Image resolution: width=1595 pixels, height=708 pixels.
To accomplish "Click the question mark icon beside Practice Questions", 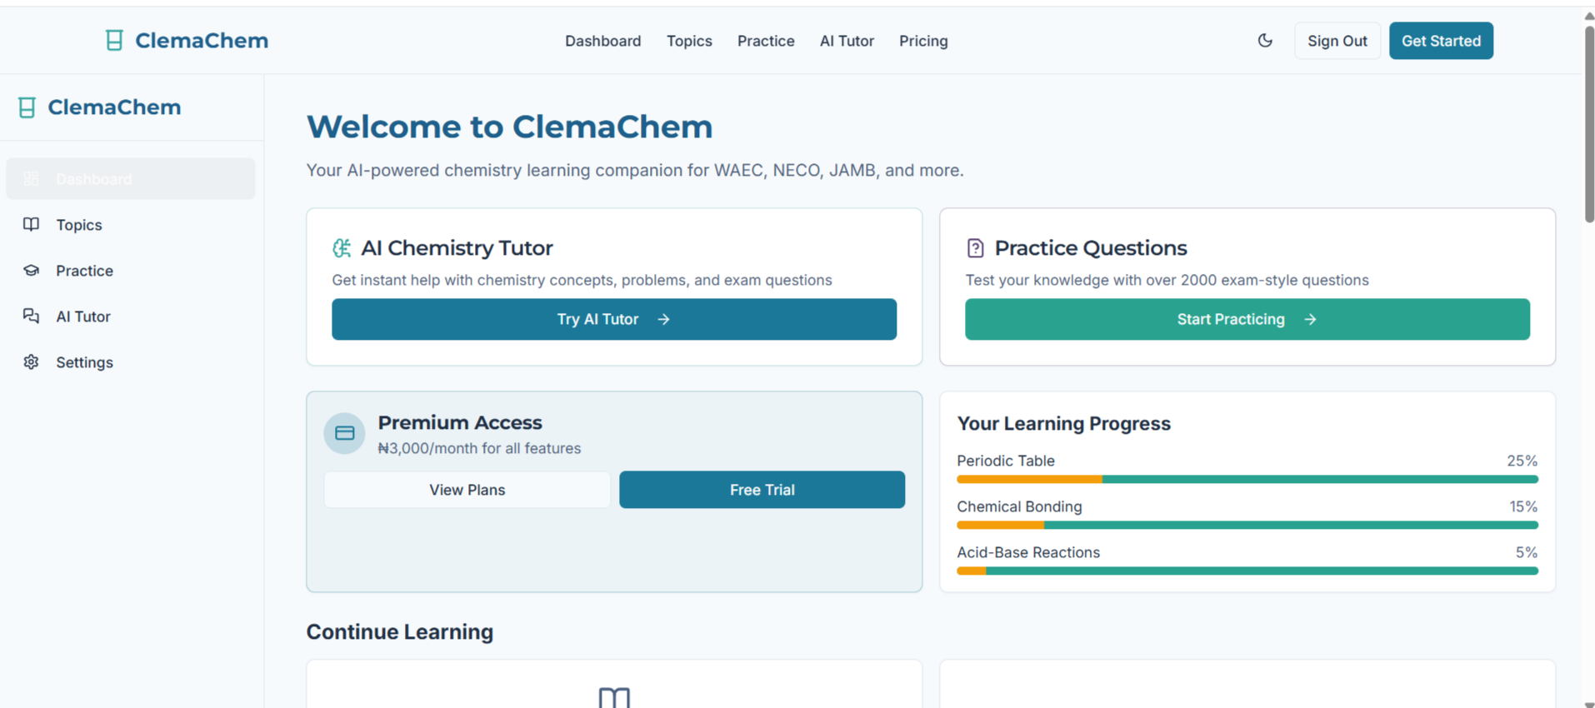I will click(x=975, y=248).
